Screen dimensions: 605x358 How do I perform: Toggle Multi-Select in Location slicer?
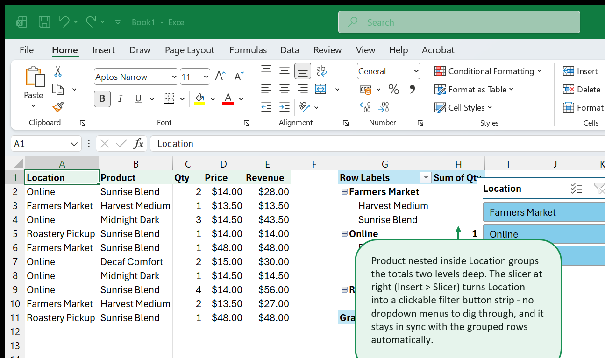[x=577, y=189]
